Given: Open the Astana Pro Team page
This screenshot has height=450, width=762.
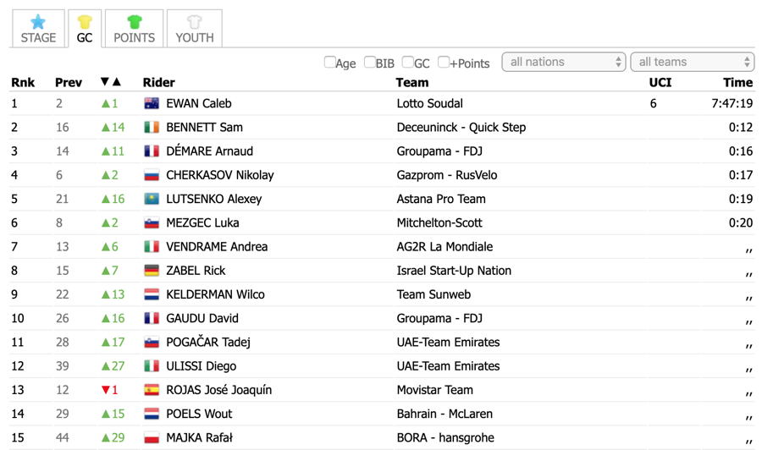Looking at the screenshot, I should (x=441, y=199).
